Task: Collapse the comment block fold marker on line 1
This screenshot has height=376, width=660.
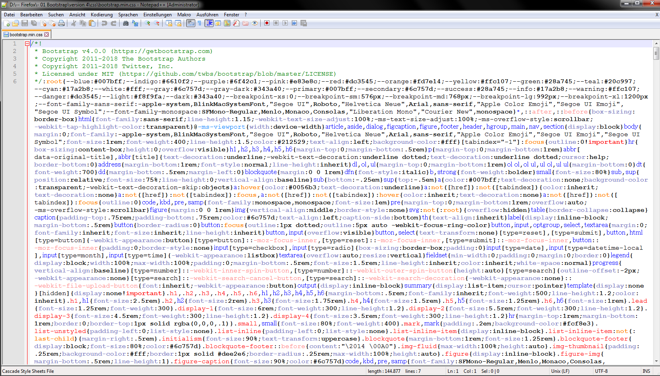Action: (27, 43)
